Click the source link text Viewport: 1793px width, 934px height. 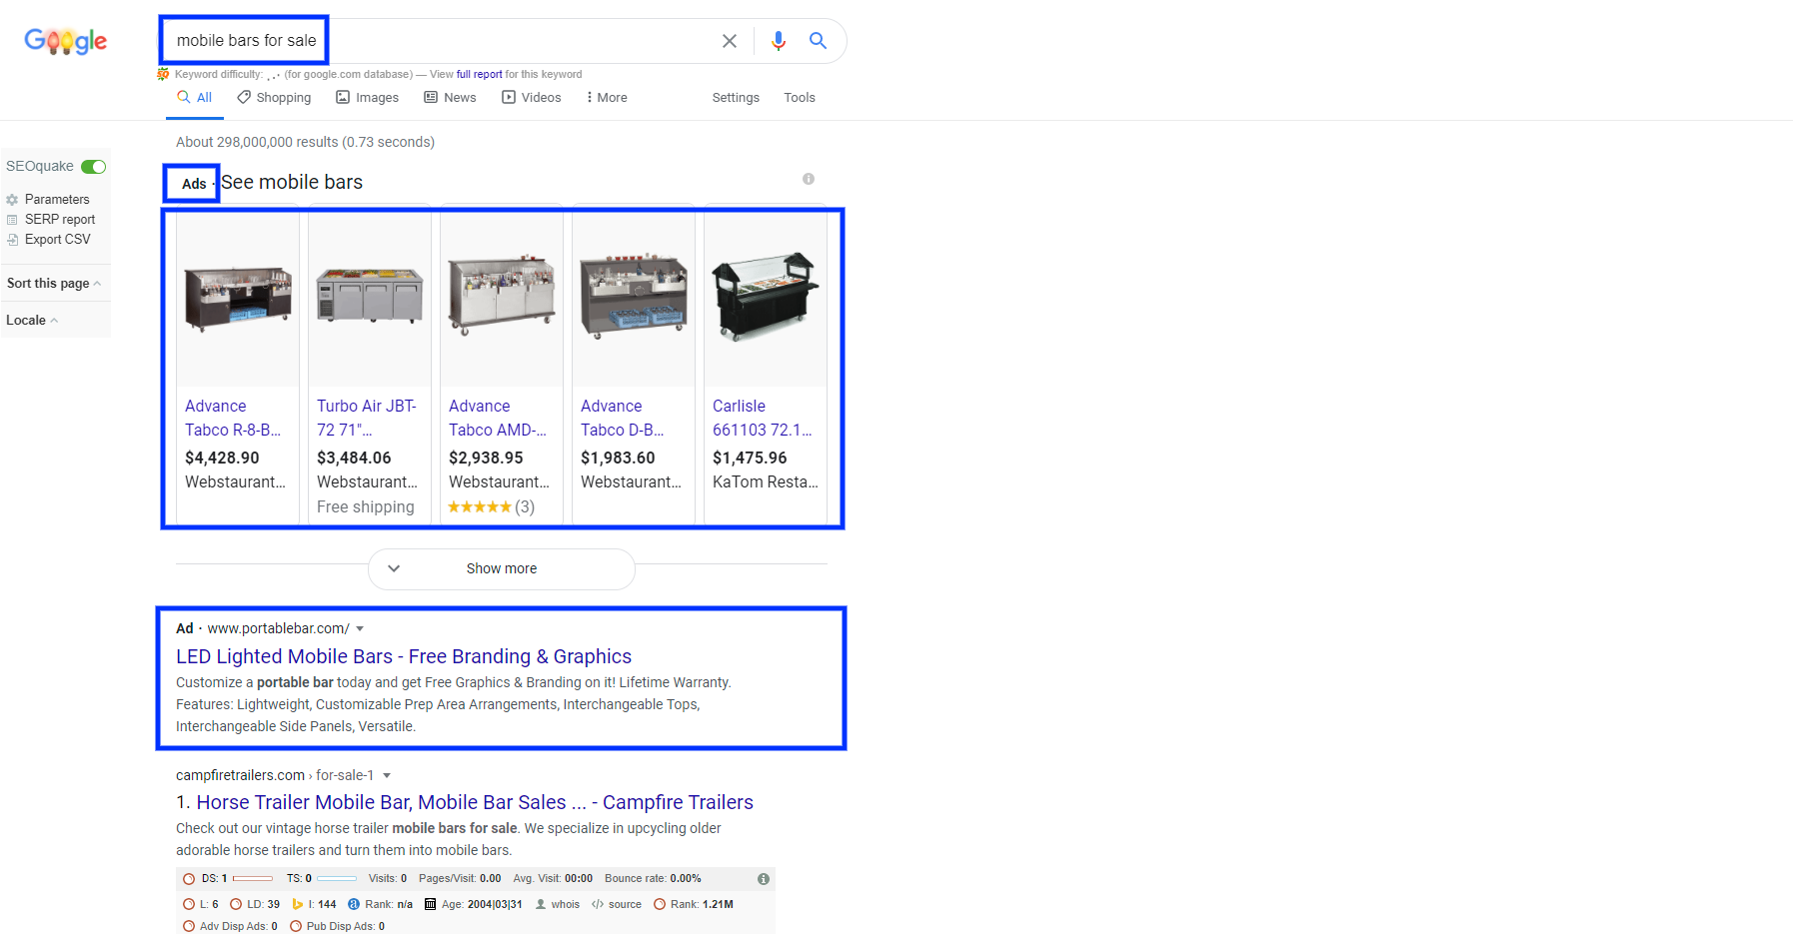pos(625,904)
